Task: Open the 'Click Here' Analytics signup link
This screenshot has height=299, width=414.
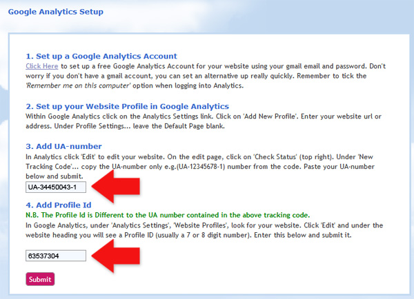Action: click(41, 66)
